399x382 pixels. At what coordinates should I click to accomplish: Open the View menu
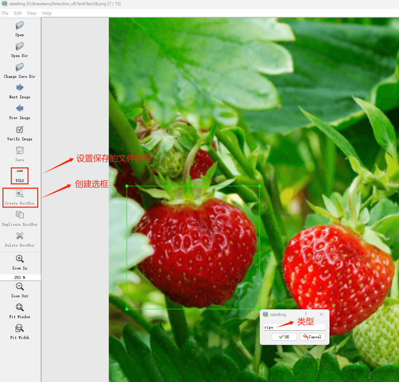(x=32, y=13)
